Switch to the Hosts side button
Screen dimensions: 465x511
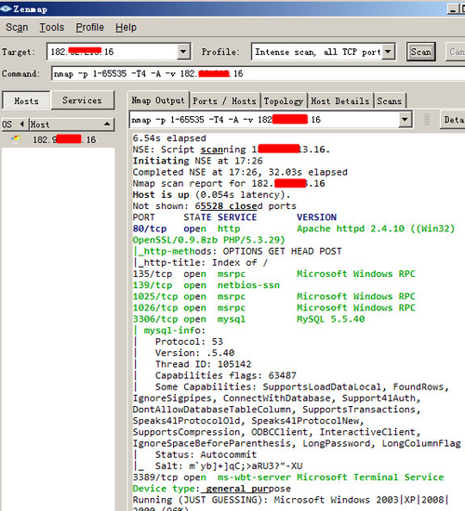click(26, 100)
